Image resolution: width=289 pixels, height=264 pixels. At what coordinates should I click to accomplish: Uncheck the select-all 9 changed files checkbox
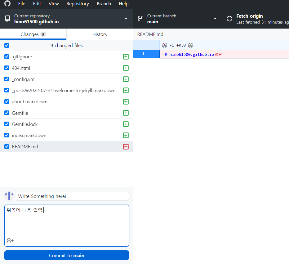click(x=7, y=46)
